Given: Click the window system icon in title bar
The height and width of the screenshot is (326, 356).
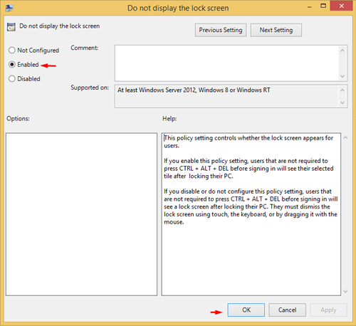Looking at the screenshot, I should (9, 8).
